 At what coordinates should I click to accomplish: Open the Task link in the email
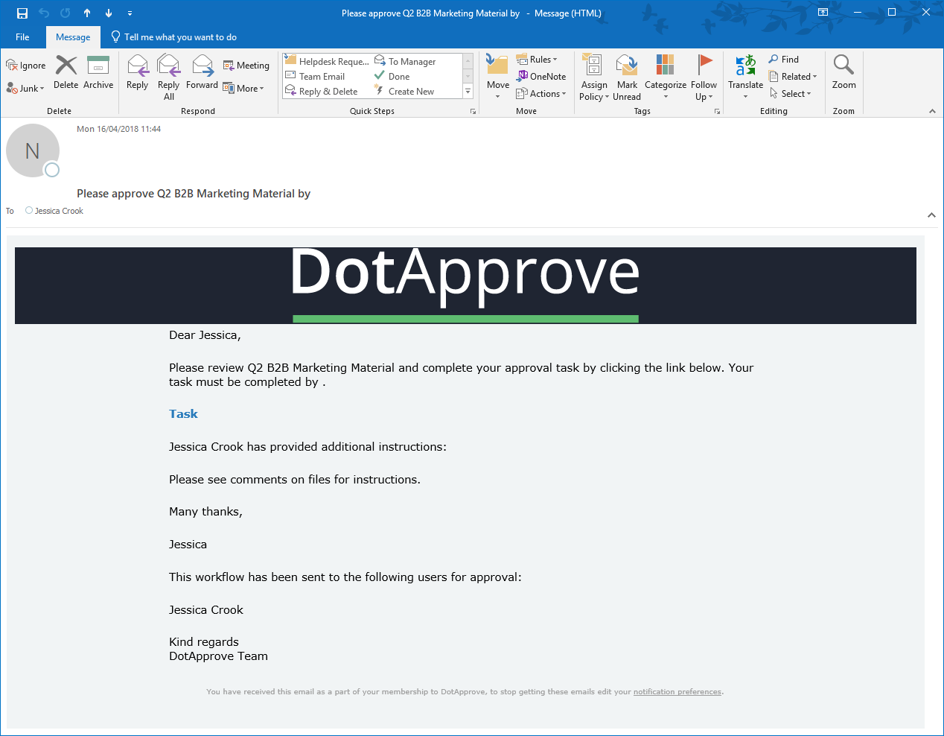tap(183, 414)
